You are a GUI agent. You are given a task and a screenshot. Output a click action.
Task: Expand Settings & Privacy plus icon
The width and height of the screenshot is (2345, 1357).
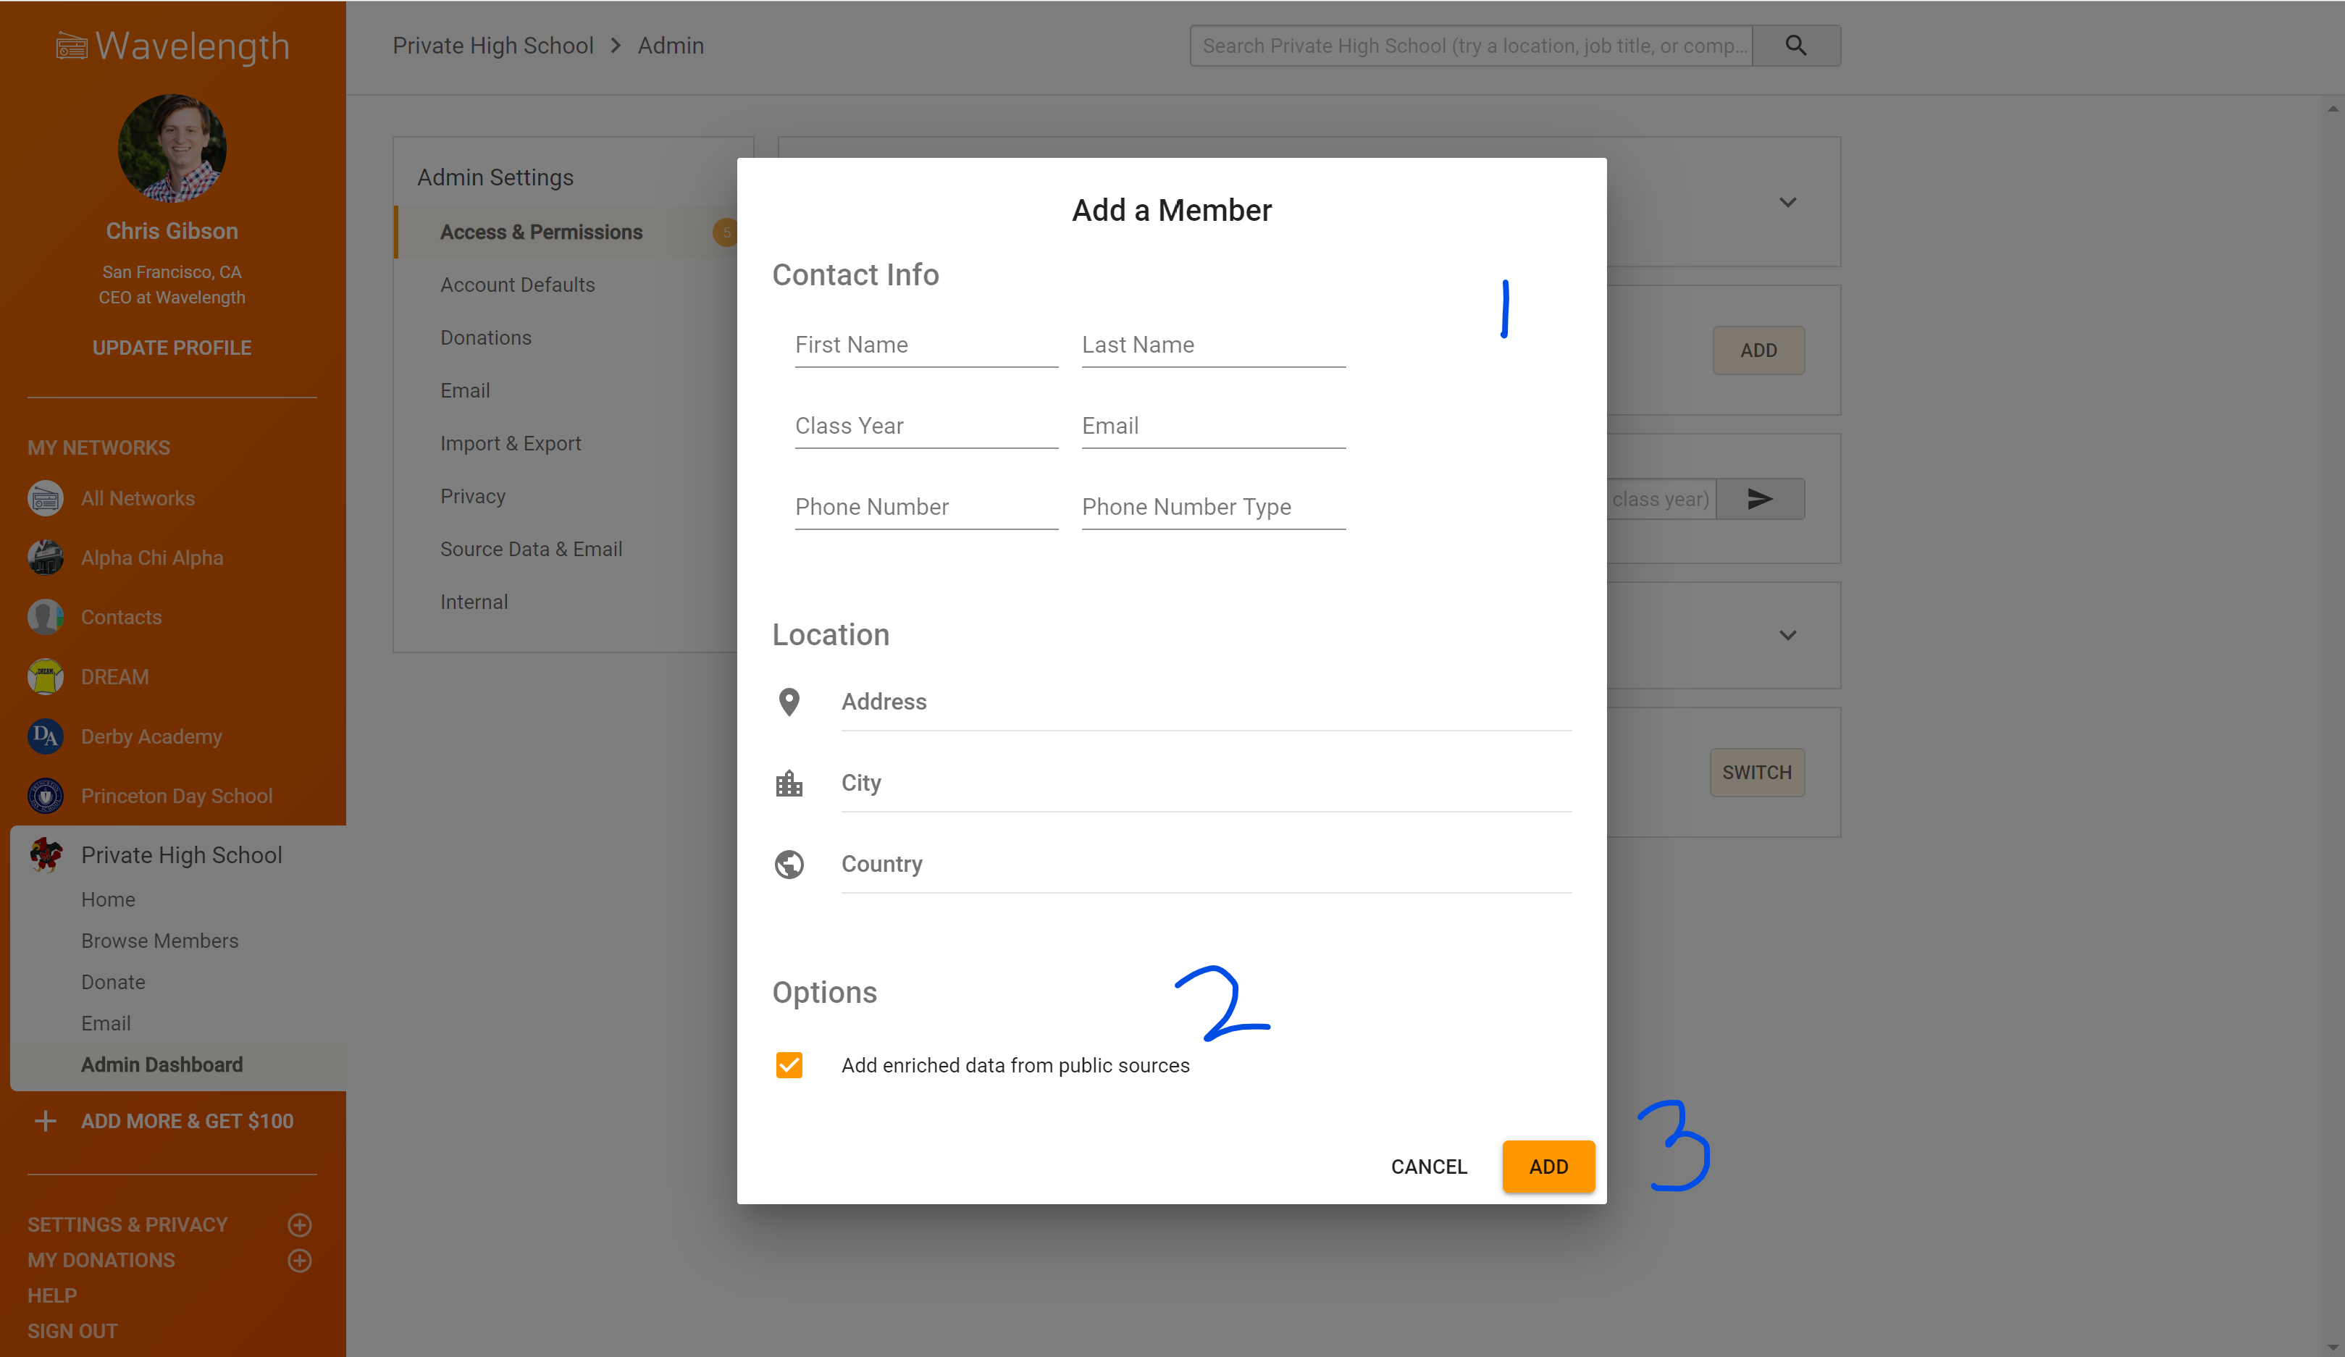pos(300,1224)
